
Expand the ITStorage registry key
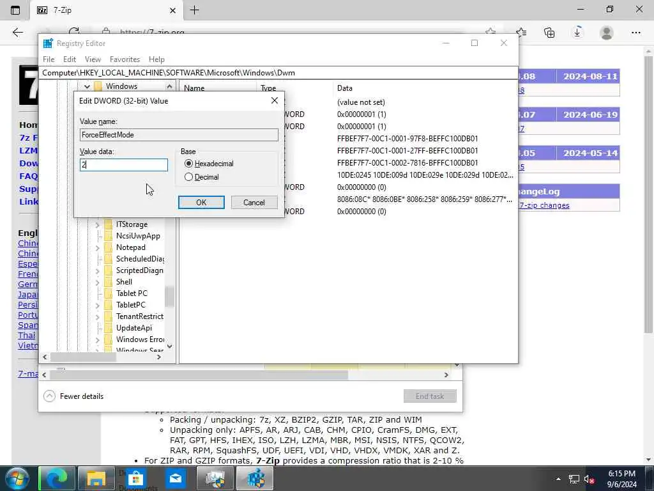point(97,224)
